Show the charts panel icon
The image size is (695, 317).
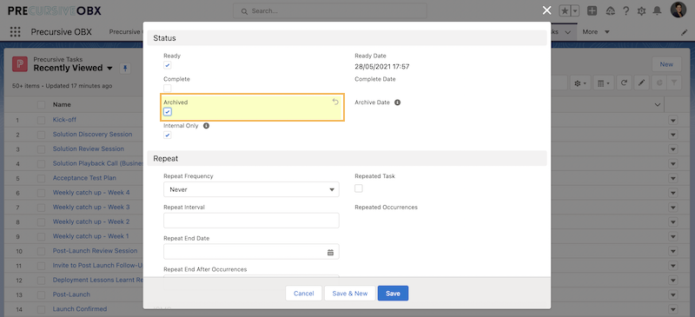(659, 83)
